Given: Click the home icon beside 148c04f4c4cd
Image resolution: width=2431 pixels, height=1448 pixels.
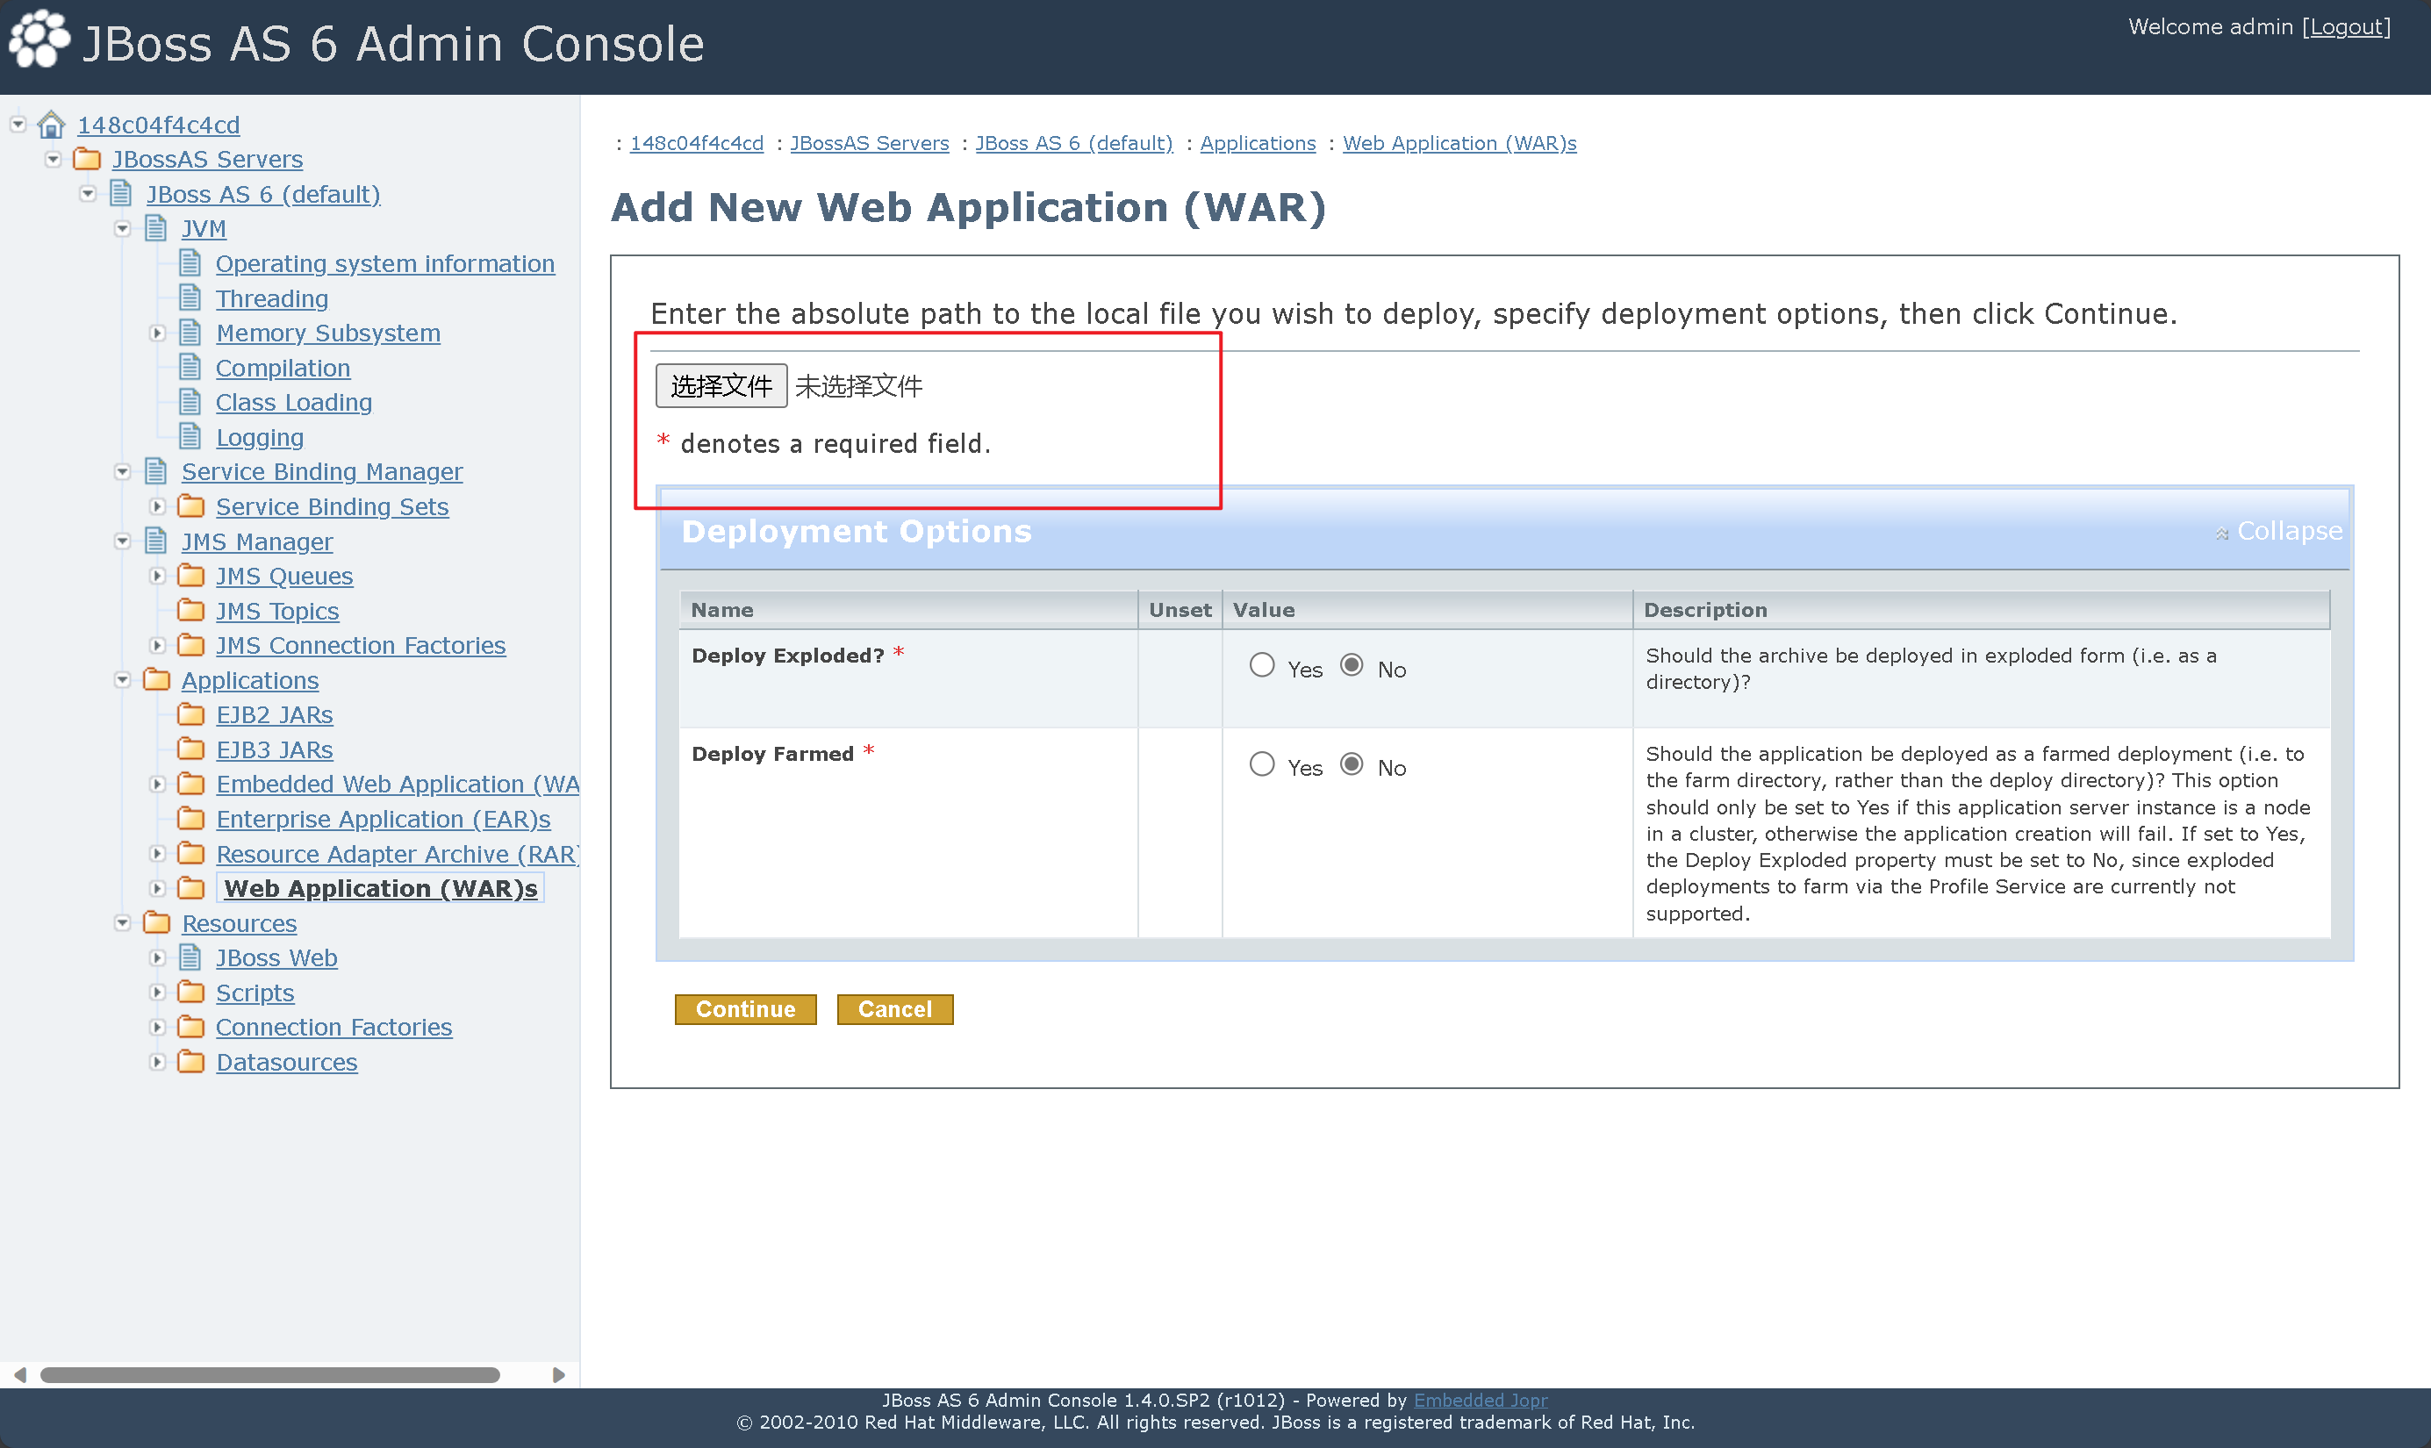Looking at the screenshot, I should tap(51, 125).
